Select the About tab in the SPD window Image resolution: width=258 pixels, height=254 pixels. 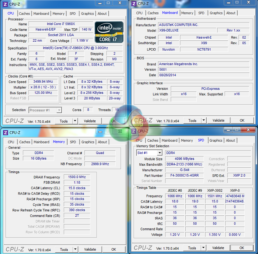pos(230,140)
